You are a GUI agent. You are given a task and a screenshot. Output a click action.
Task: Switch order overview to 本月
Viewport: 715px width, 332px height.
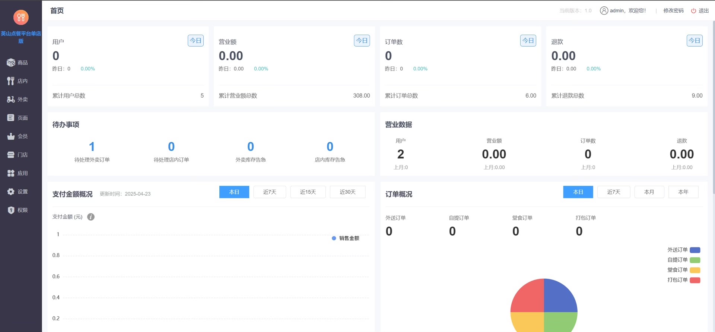(x=649, y=192)
